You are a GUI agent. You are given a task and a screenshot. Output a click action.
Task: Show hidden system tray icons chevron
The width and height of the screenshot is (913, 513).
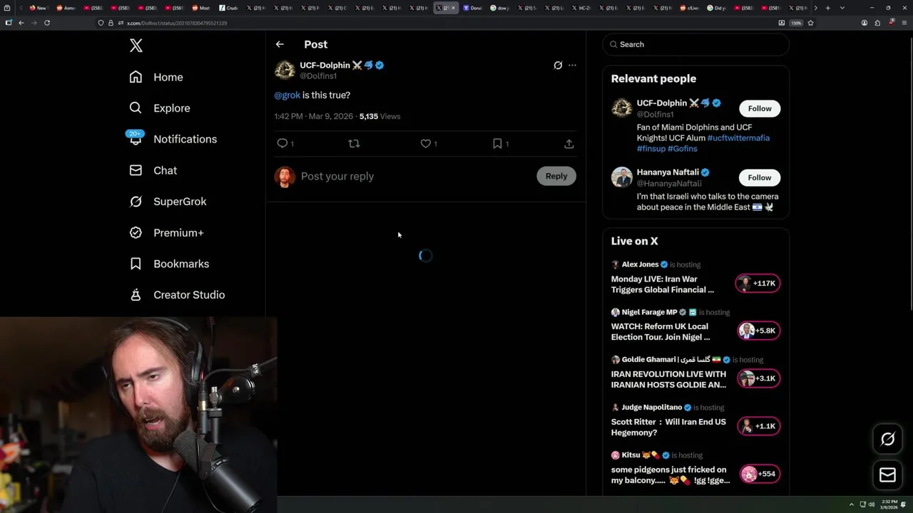(x=851, y=504)
